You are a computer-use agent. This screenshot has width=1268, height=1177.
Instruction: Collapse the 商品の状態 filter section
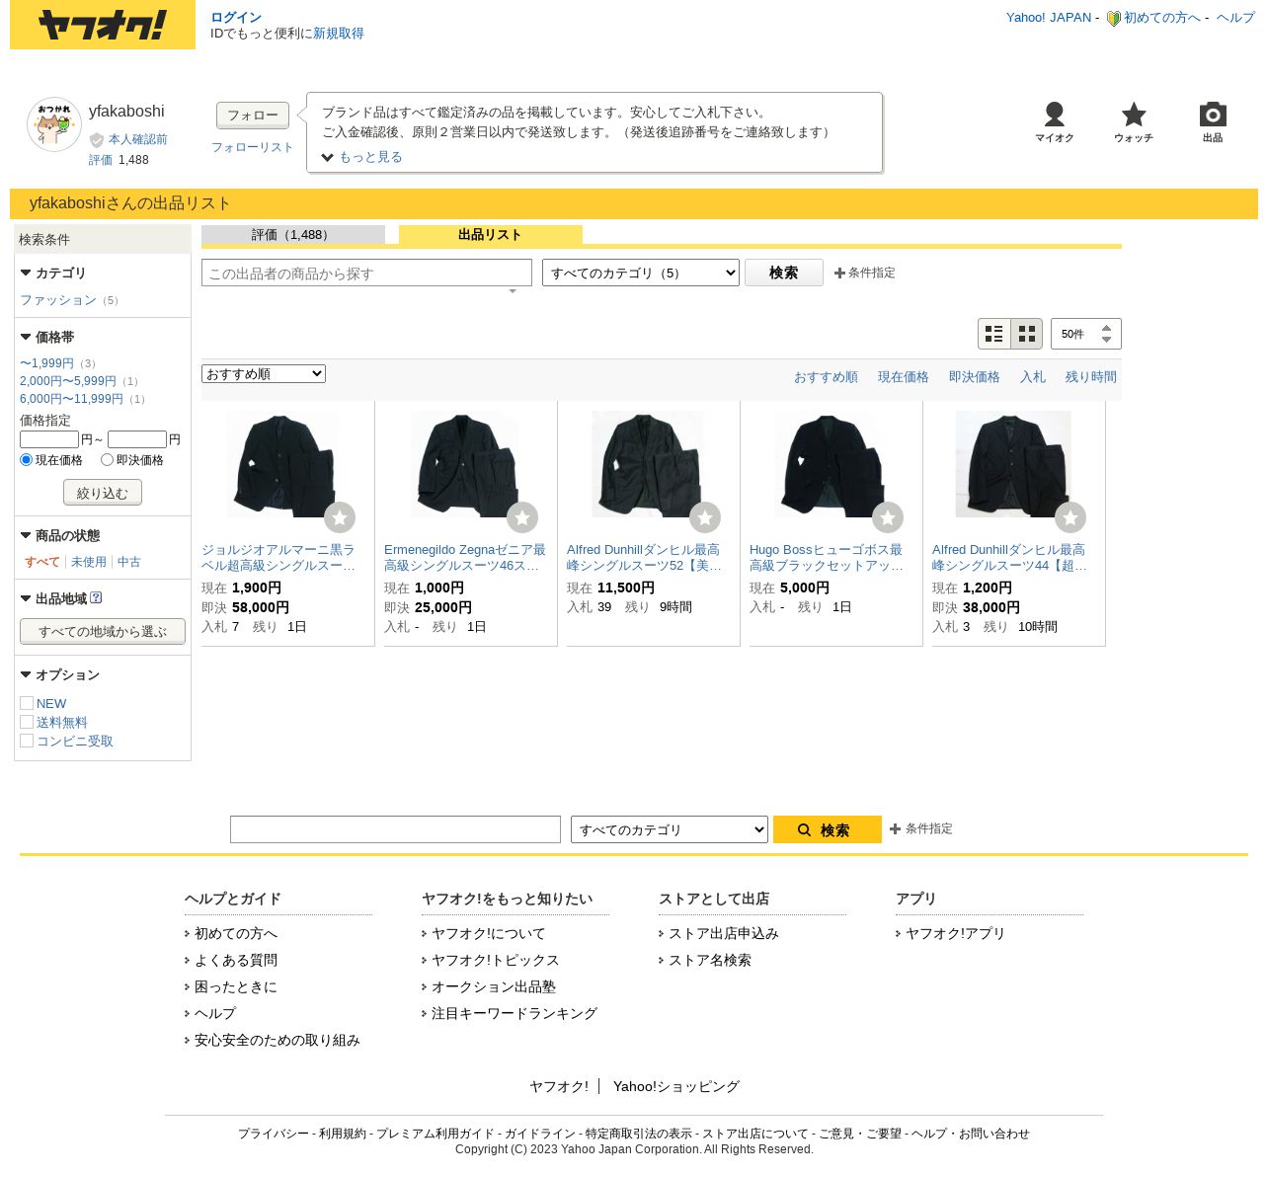26,535
